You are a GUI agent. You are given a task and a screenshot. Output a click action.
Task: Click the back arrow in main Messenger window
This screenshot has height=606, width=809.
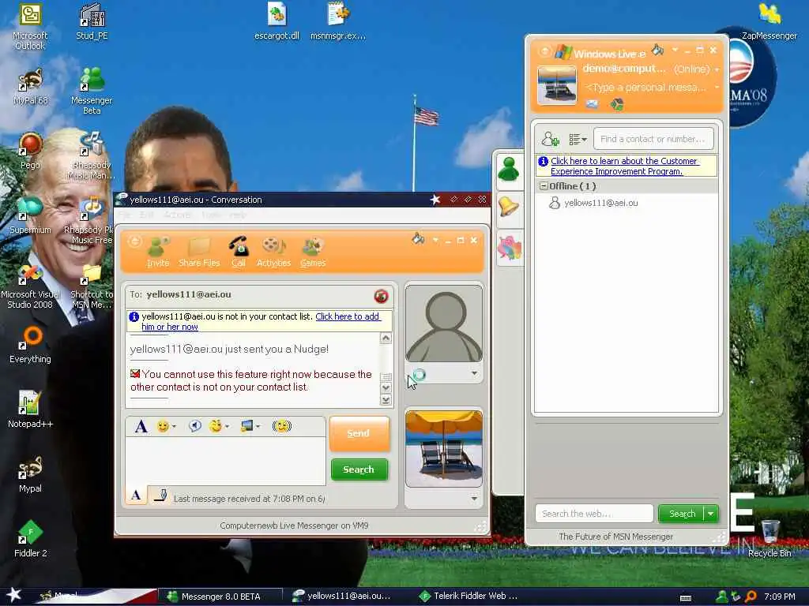544,51
